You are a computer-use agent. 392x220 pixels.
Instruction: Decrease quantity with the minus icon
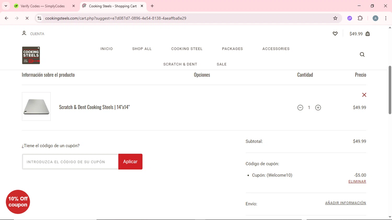coord(300,108)
